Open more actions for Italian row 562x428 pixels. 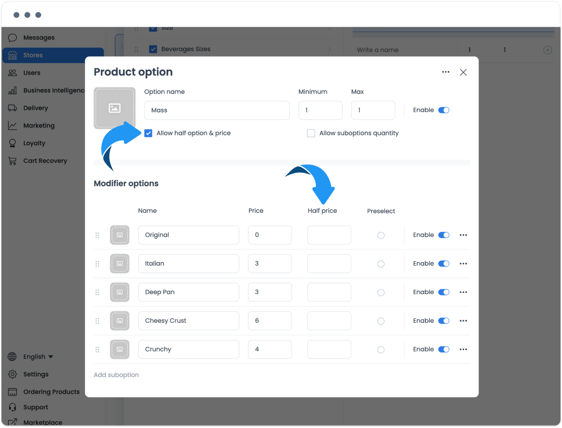[x=463, y=263]
